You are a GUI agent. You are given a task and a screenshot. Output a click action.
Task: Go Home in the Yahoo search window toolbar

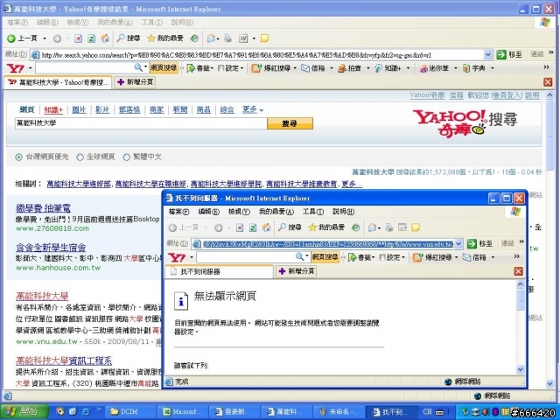[x=105, y=38]
